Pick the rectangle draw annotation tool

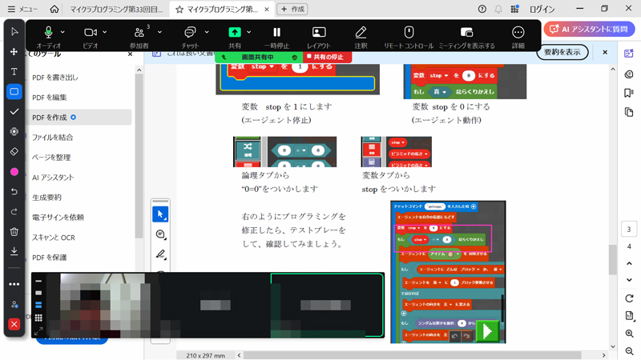point(14,92)
